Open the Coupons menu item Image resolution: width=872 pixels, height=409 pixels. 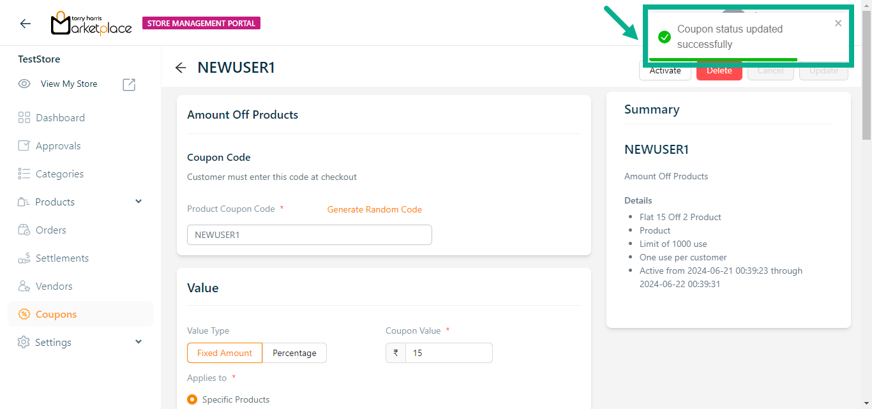point(56,314)
